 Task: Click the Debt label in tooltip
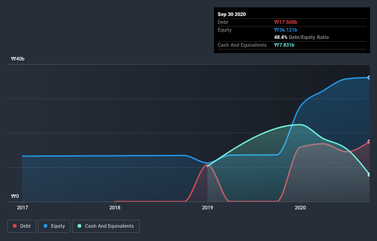pyautogui.click(x=223, y=22)
